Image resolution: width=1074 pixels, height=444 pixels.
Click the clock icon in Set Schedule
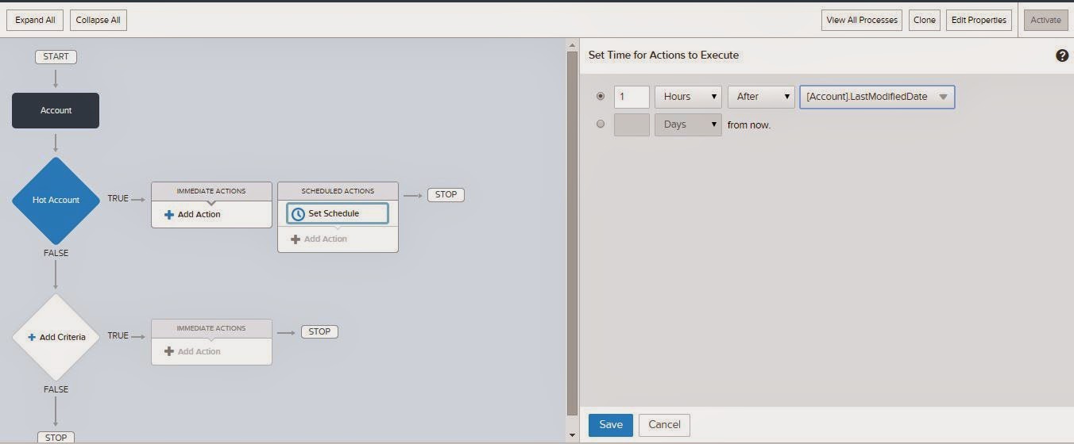pos(298,214)
